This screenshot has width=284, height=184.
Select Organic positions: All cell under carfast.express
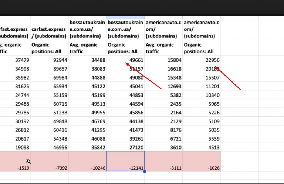(x=50, y=48)
